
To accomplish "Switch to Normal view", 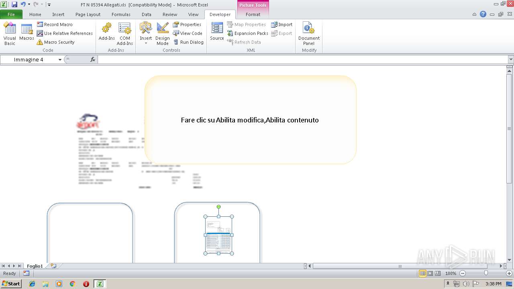I will click(x=422, y=273).
